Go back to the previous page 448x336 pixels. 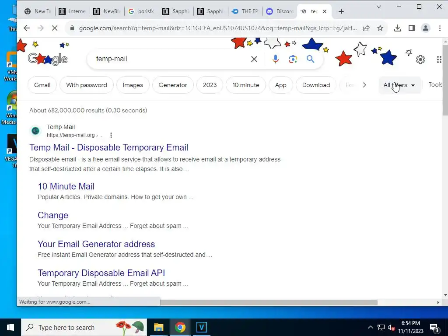click(x=27, y=28)
